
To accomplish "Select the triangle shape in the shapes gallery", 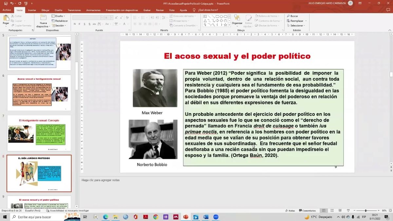I will (205, 21).
